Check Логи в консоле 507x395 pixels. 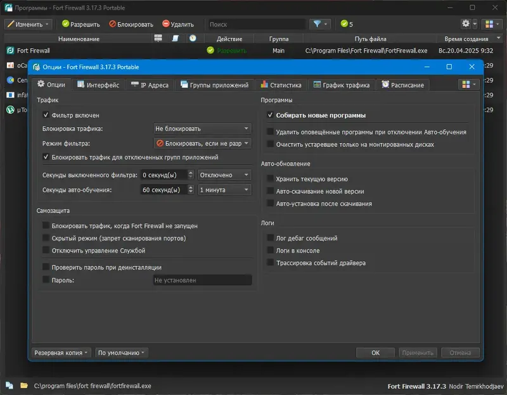[x=270, y=250]
